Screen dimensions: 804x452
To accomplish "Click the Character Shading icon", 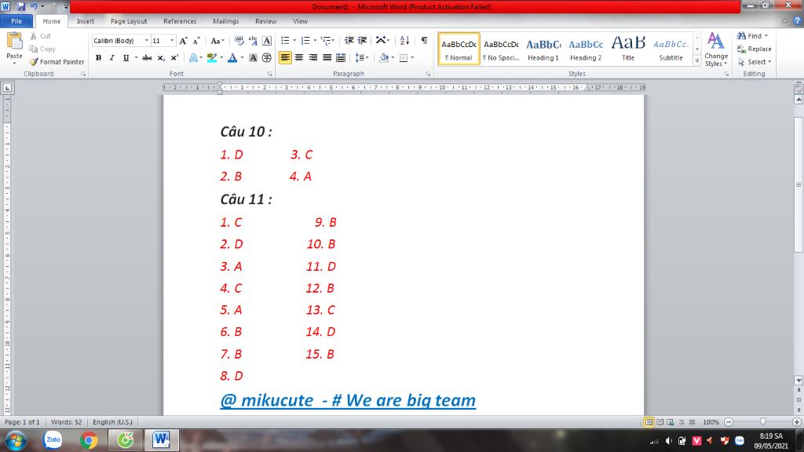I will [253, 58].
